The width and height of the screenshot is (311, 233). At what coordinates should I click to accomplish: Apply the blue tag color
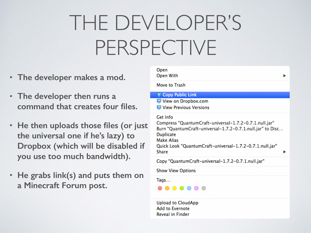pos(189,188)
